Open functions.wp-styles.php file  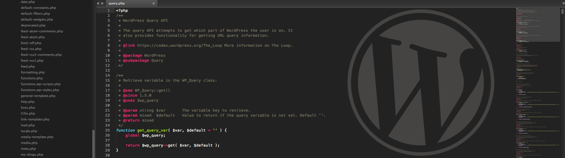[x=40, y=90]
